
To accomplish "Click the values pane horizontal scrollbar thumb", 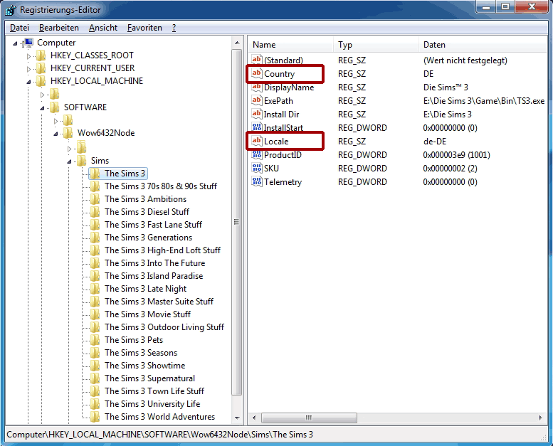I will coord(309,418).
